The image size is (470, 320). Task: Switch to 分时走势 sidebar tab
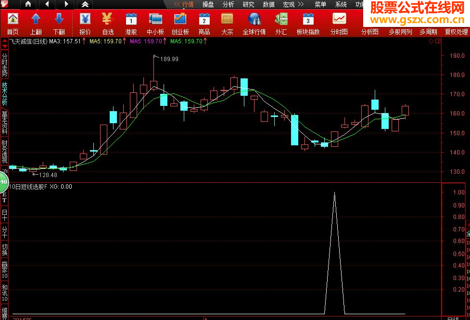click(x=4, y=64)
